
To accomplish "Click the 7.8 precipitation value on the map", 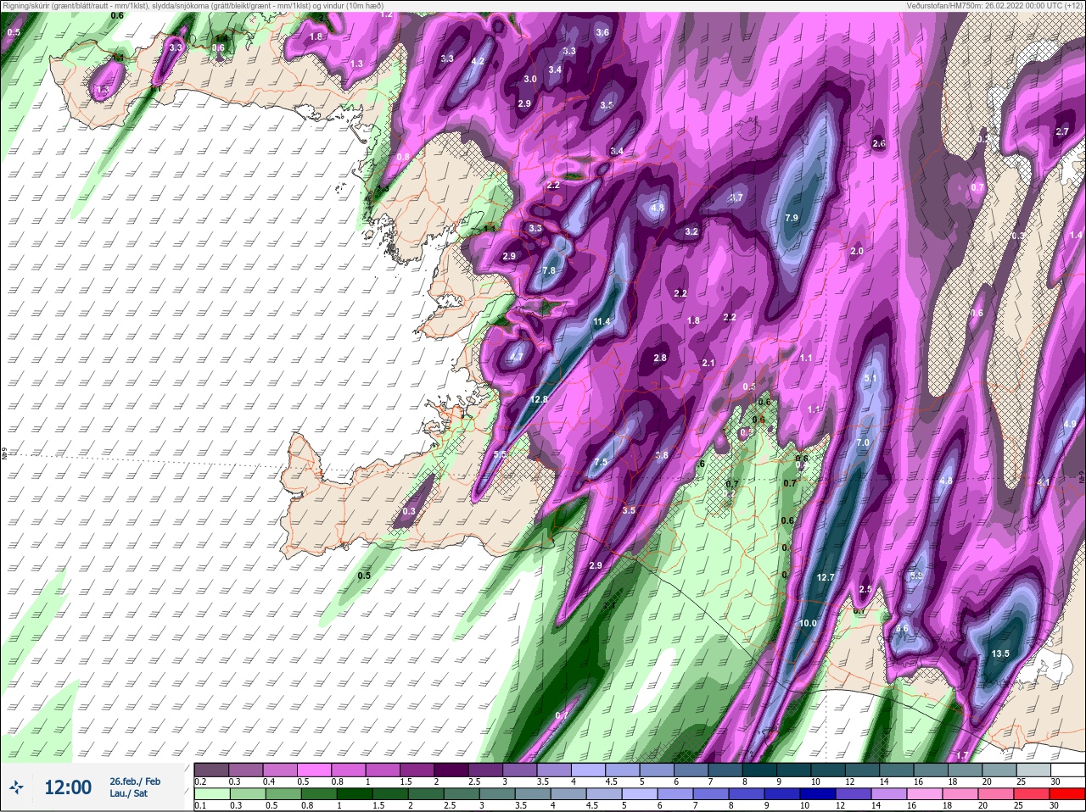I will (549, 270).
